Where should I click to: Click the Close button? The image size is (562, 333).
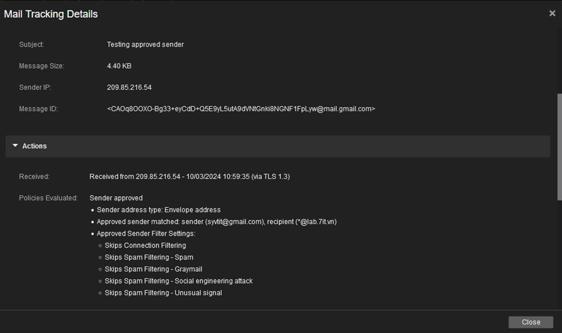point(531,322)
